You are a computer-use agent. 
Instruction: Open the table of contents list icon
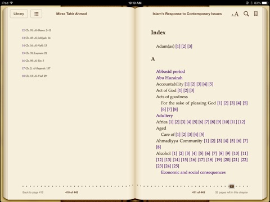pyautogui.click(x=36, y=14)
